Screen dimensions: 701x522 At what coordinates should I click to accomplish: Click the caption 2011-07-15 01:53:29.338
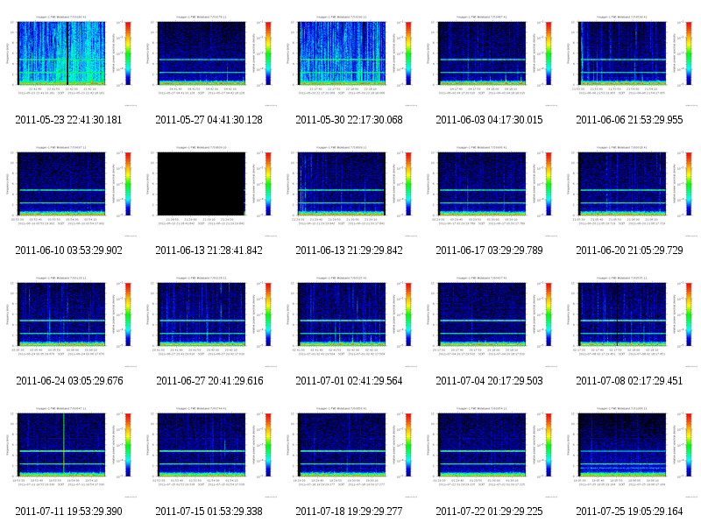click(209, 511)
